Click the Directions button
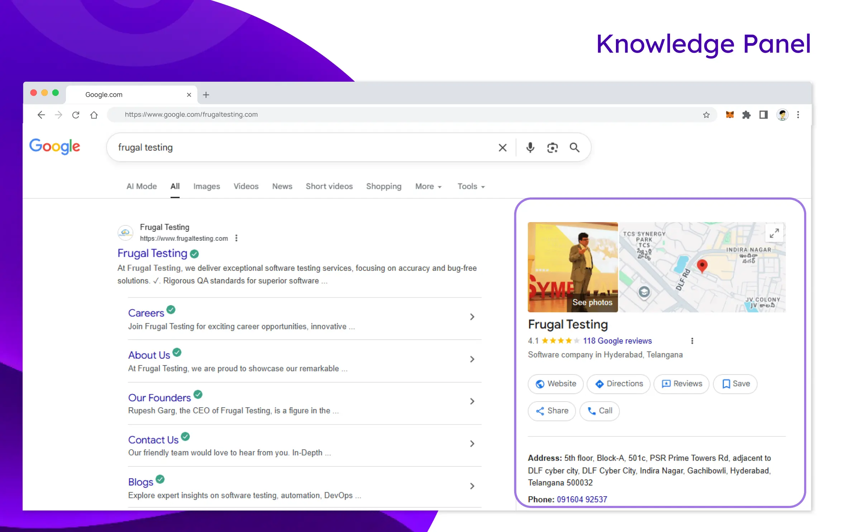Screen dimensions: 846x532 pyautogui.click(x=618, y=384)
